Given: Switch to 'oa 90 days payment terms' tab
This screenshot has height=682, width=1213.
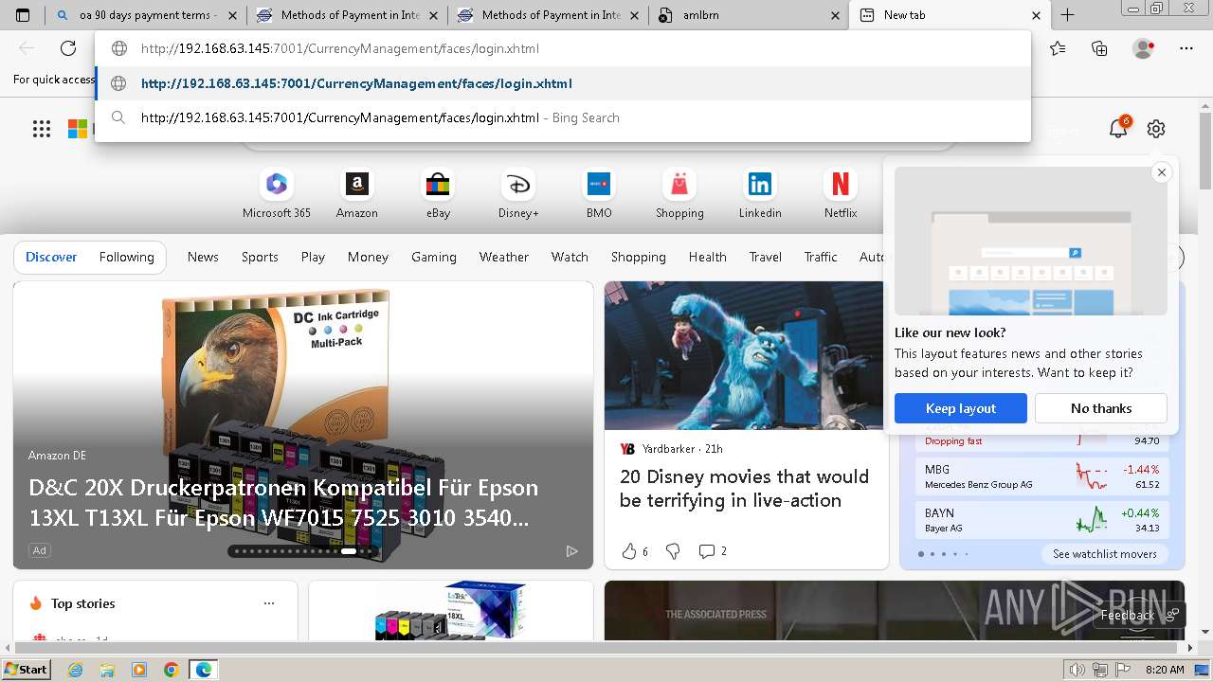Looking at the screenshot, I should tap(147, 15).
